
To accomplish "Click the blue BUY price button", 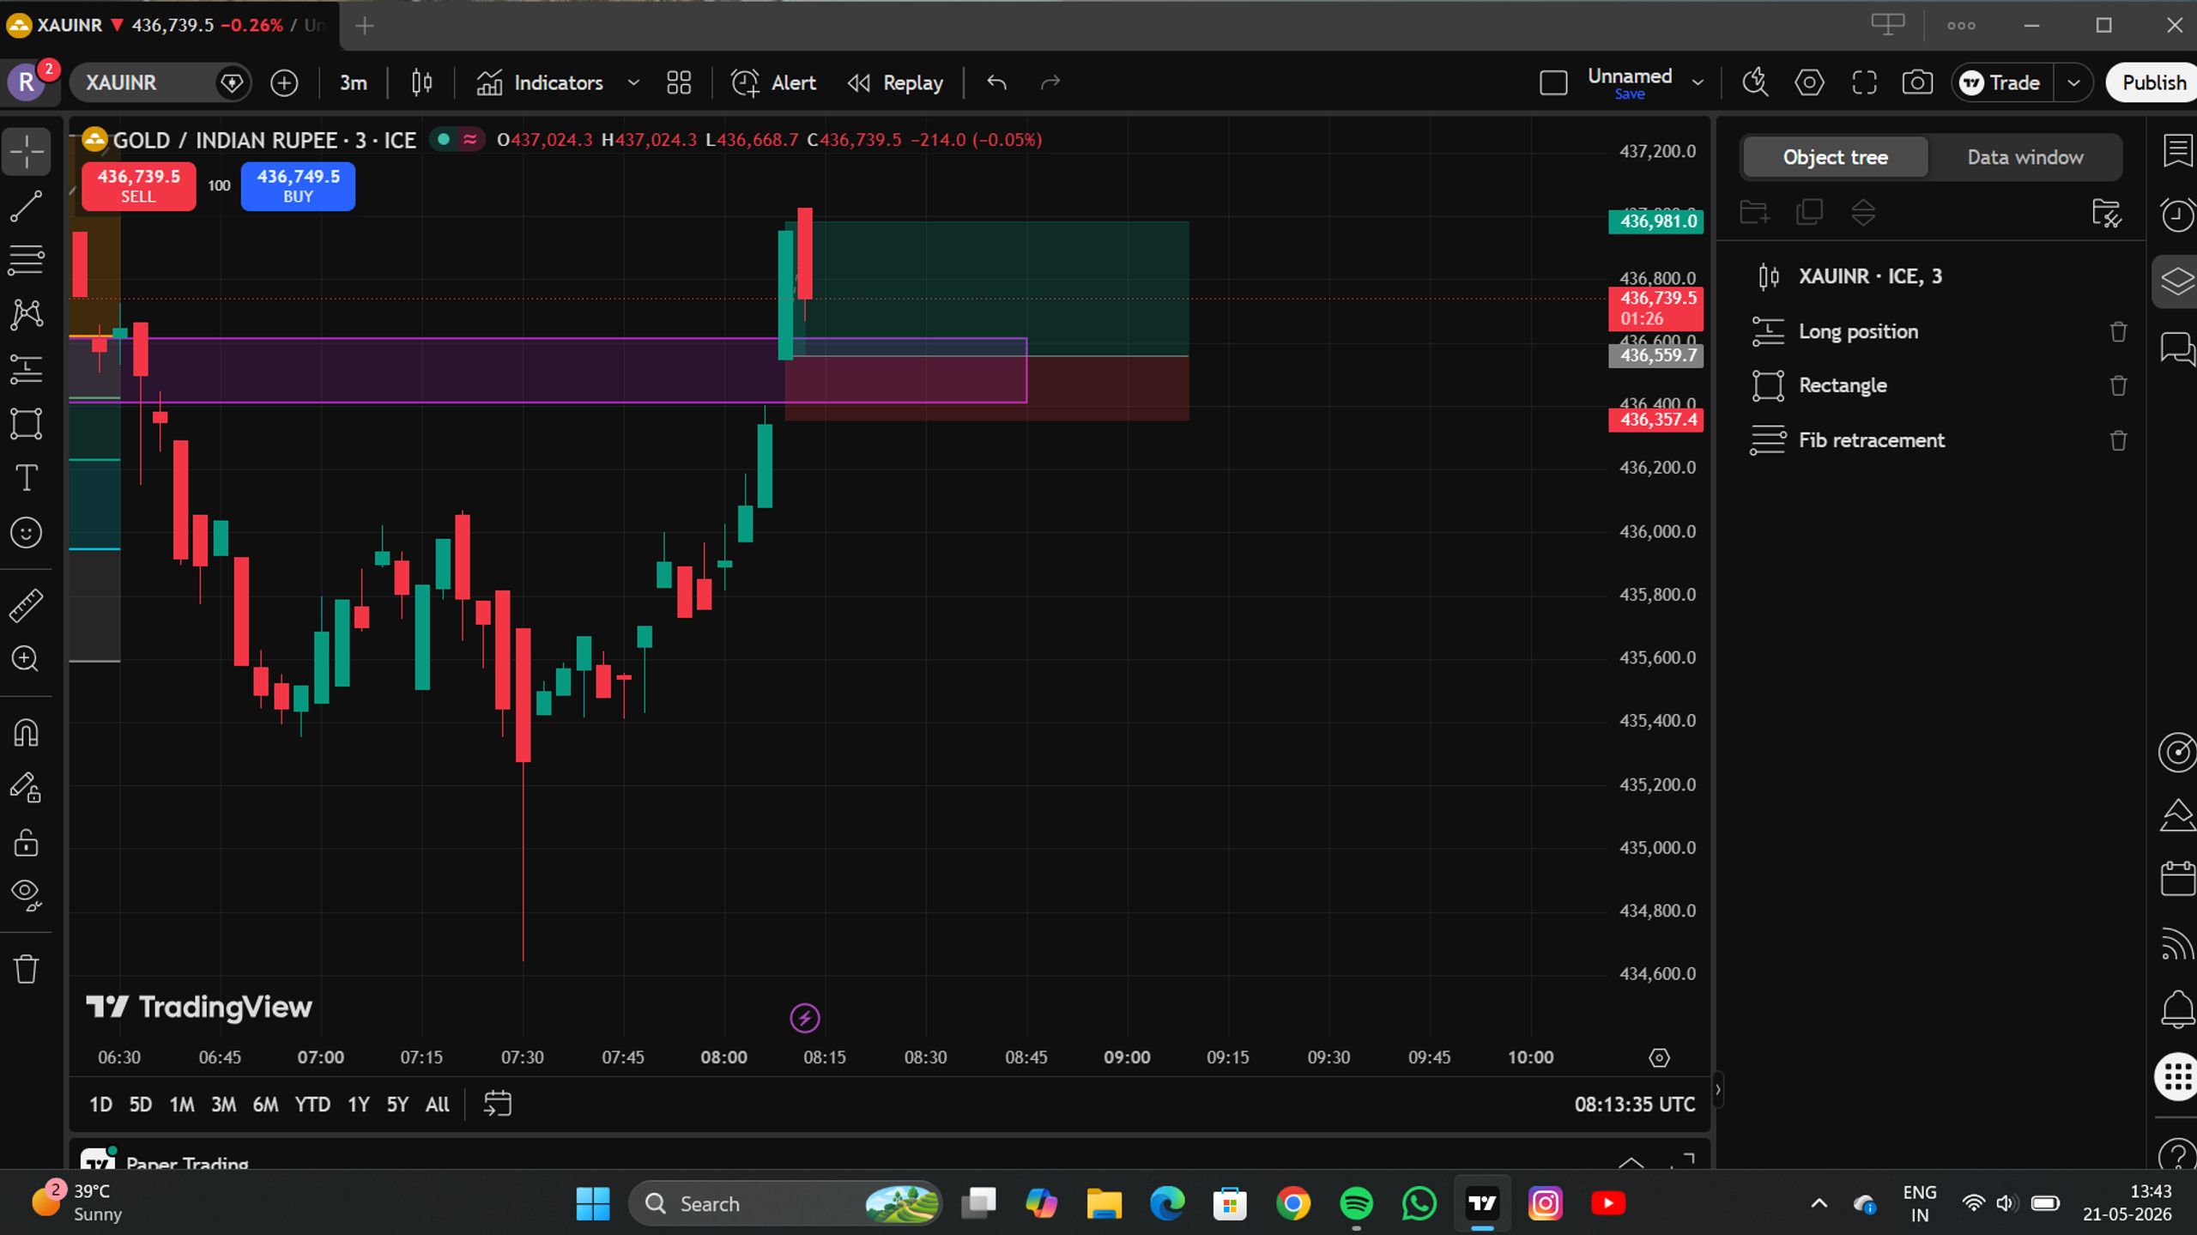I will pos(298,185).
